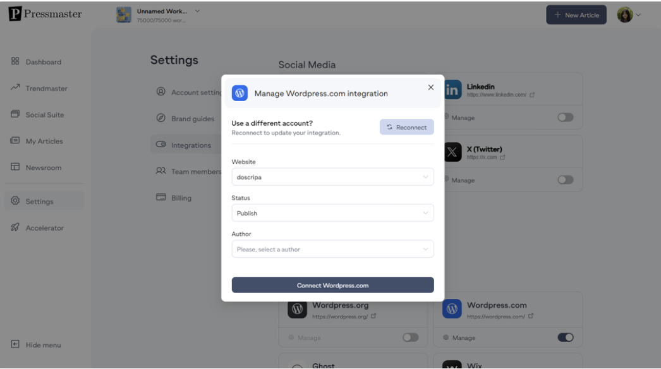661x369 pixels.
Task: Open Newsroom in sidebar
Action: 44,167
